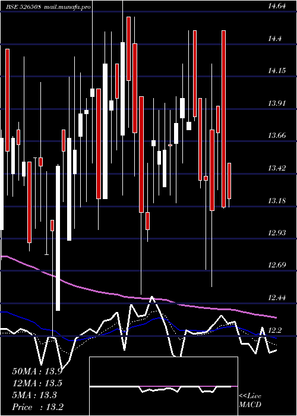The image size is (297, 416).
Task: Click the 13.91 price axis label
Action: 277,103
